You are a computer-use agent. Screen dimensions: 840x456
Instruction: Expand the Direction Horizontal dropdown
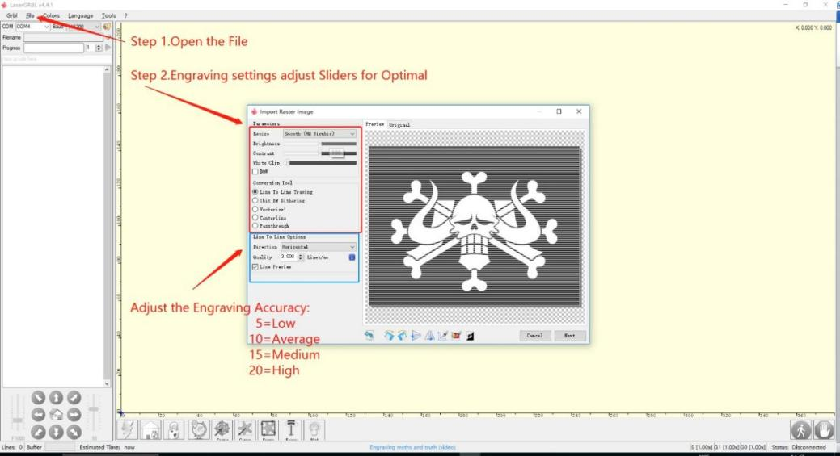pos(319,247)
